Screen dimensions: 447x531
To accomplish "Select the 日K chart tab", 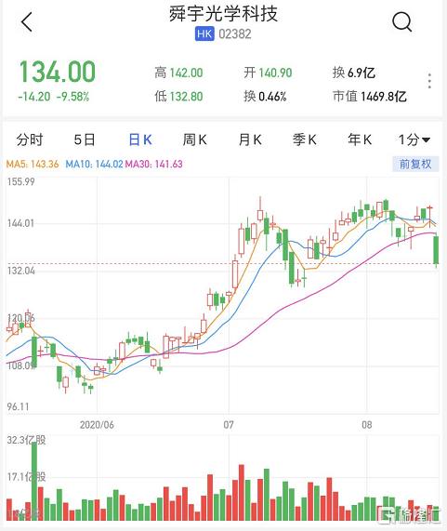I will (140, 139).
